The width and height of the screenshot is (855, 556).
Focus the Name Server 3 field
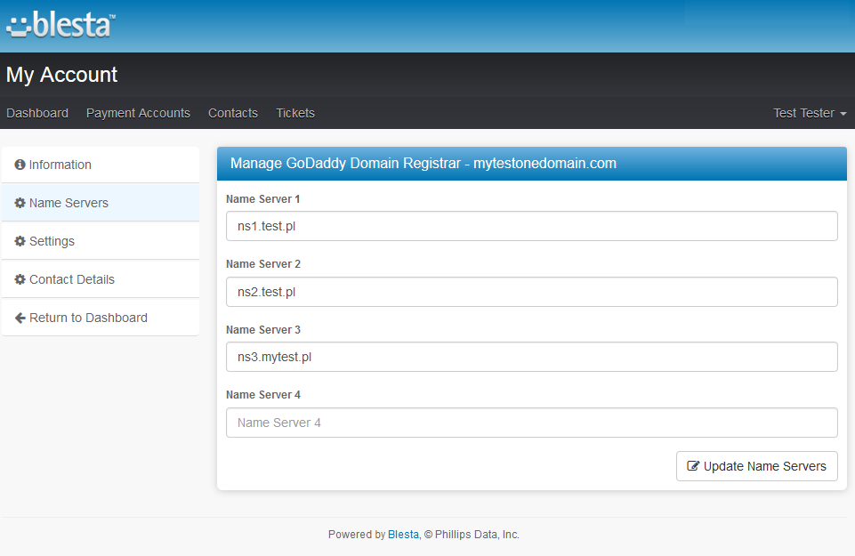point(532,357)
